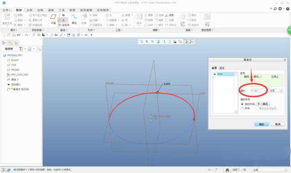Click the Zoom In magnifier icon
291x173 pixels.
tap(147, 42)
